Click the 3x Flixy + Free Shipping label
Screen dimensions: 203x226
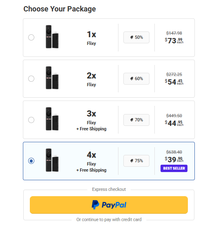pyautogui.click(x=91, y=120)
